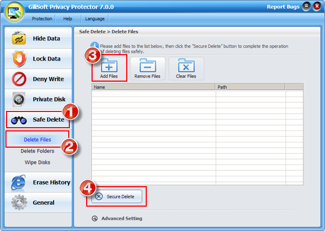Select the Delete Folders sub-item

37,151
